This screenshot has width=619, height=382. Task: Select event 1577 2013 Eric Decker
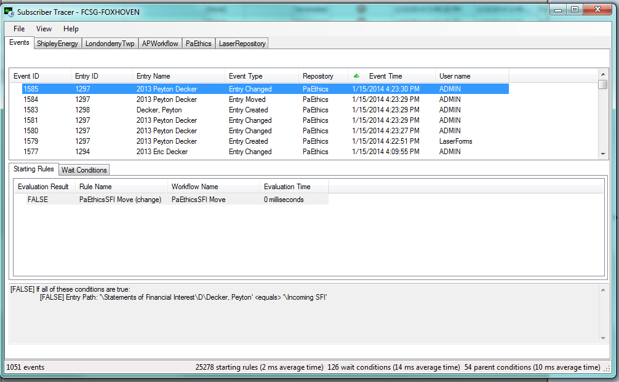[x=265, y=151]
